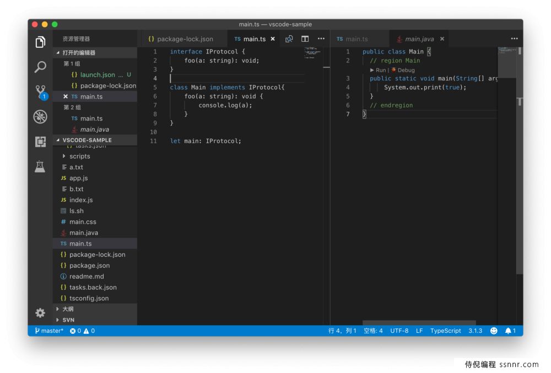Screen dimensions: 551x373
Task: Open the Extensions view in activity bar
Action: point(40,142)
